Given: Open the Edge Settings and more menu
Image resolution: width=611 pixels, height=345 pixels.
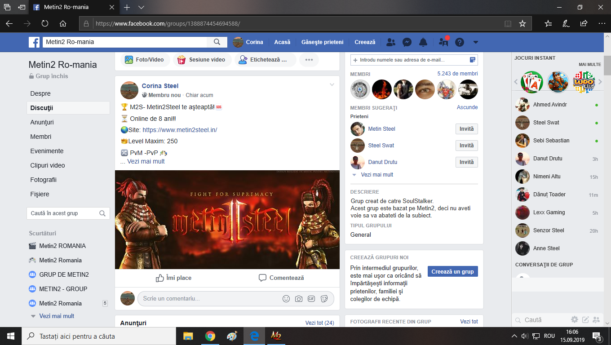Looking at the screenshot, I should click(602, 23).
